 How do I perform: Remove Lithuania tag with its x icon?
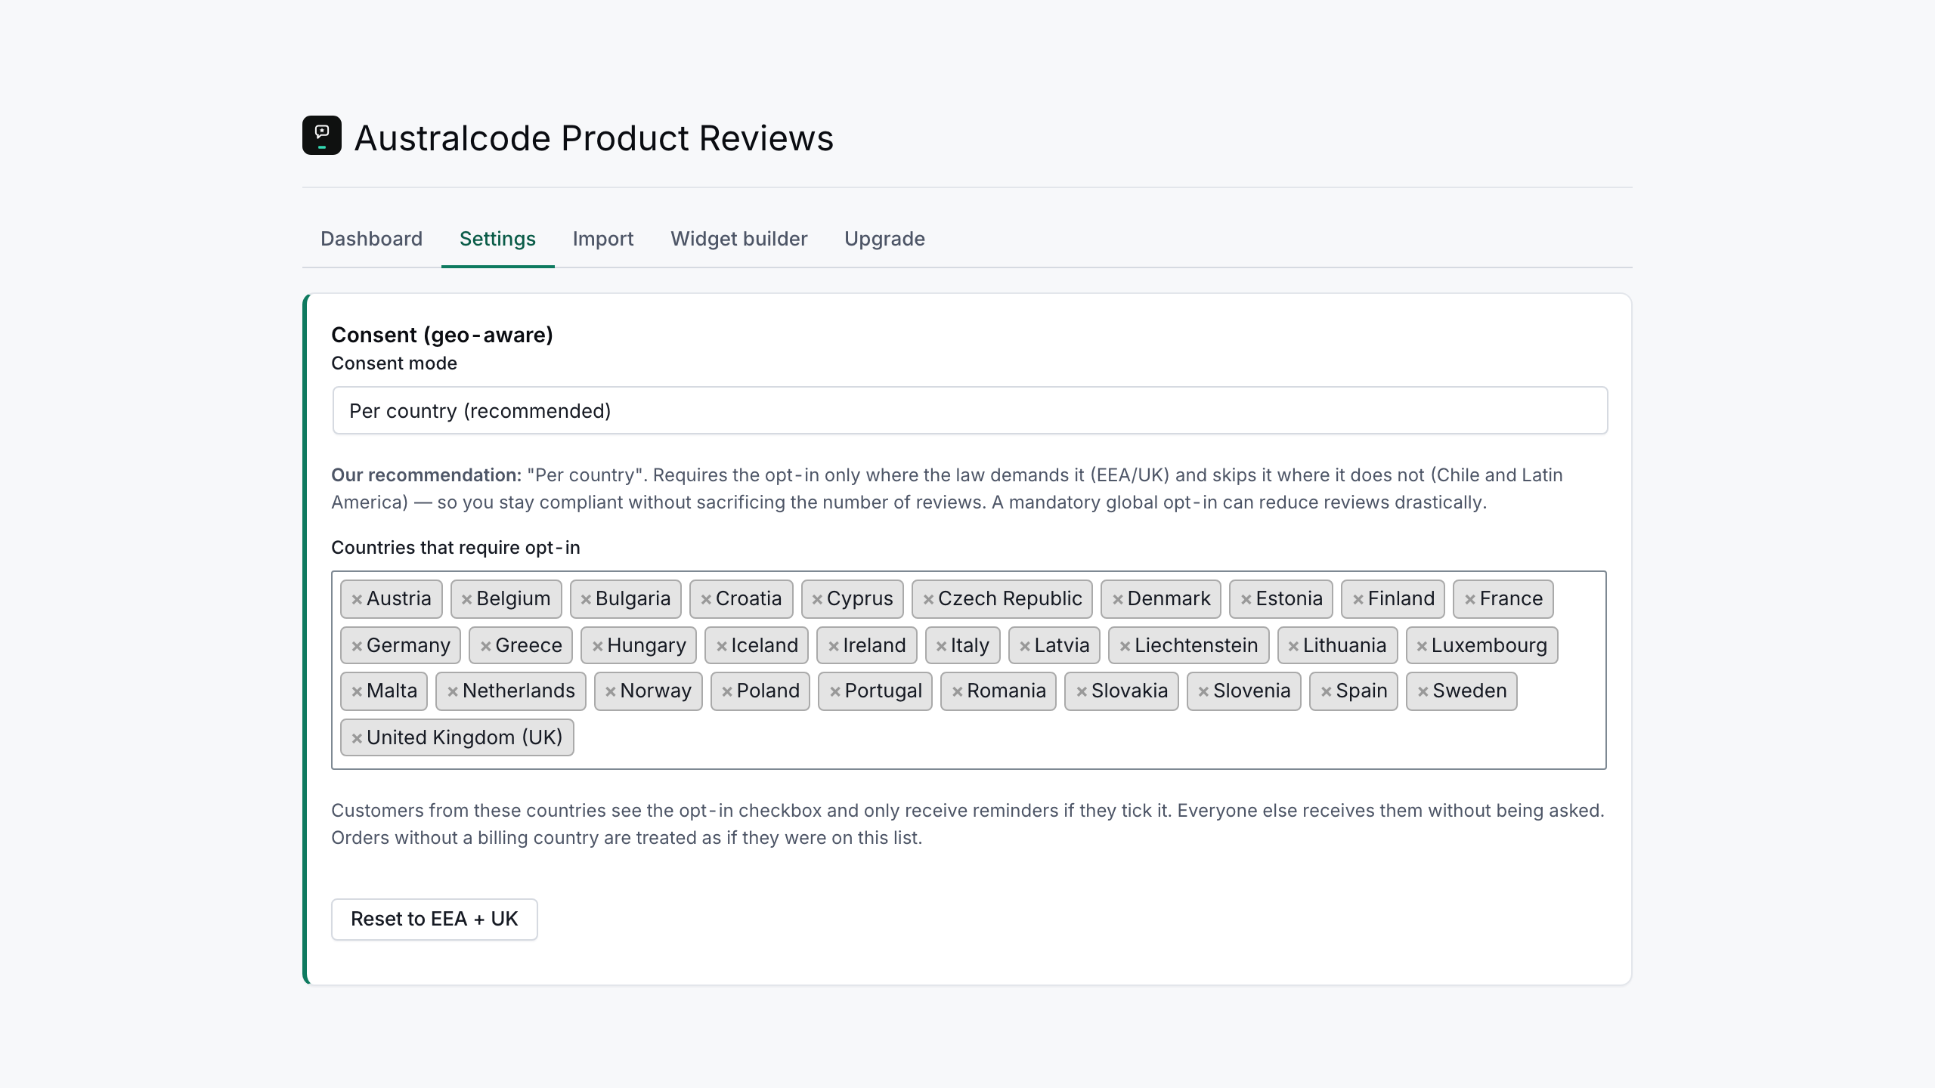[x=1293, y=646]
